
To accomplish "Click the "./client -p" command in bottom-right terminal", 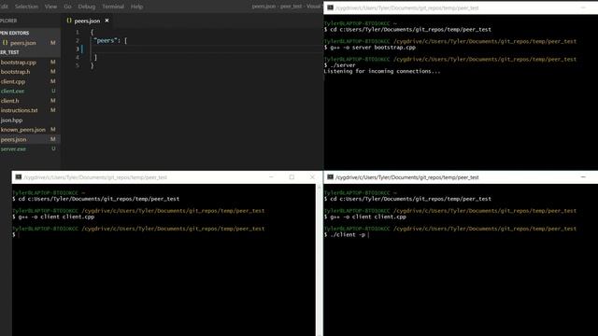I will [348, 234].
